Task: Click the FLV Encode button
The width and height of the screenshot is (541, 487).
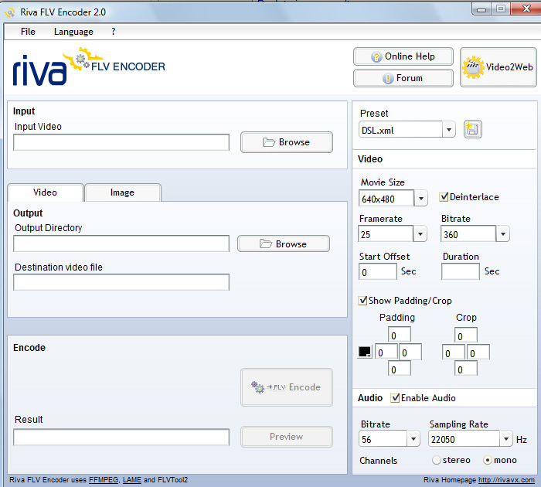Action: 287,387
